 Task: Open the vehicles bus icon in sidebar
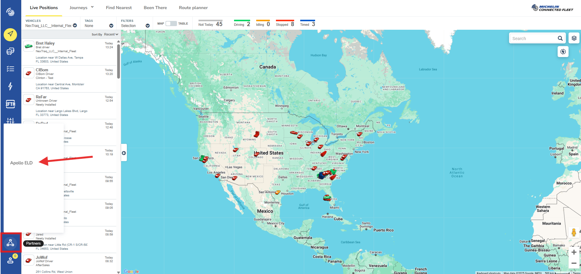coord(10,51)
